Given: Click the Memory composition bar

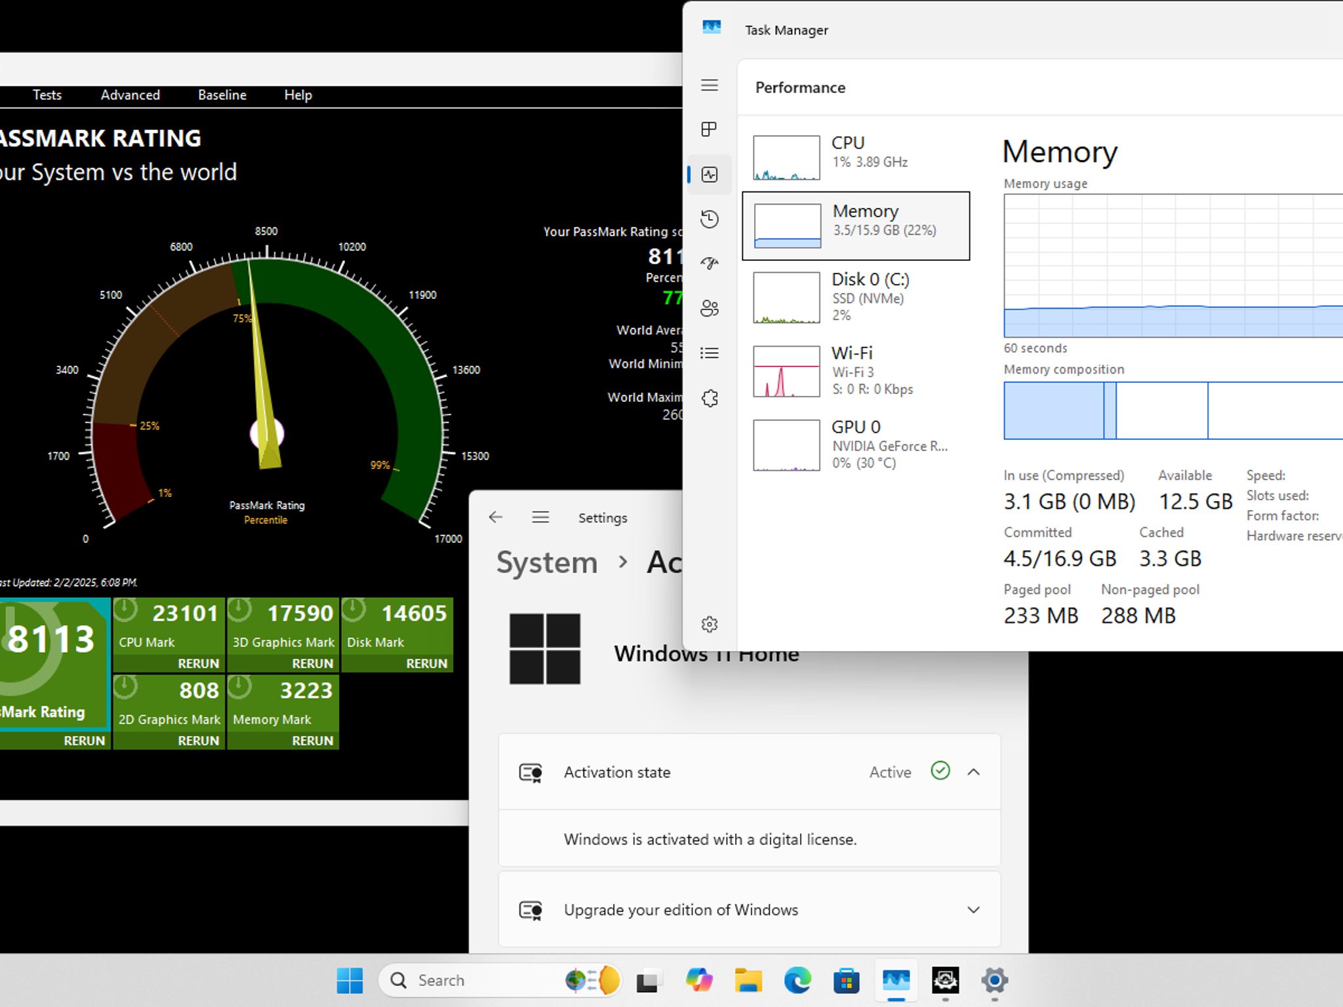Looking at the screenshot, I should coord(1173,410).
